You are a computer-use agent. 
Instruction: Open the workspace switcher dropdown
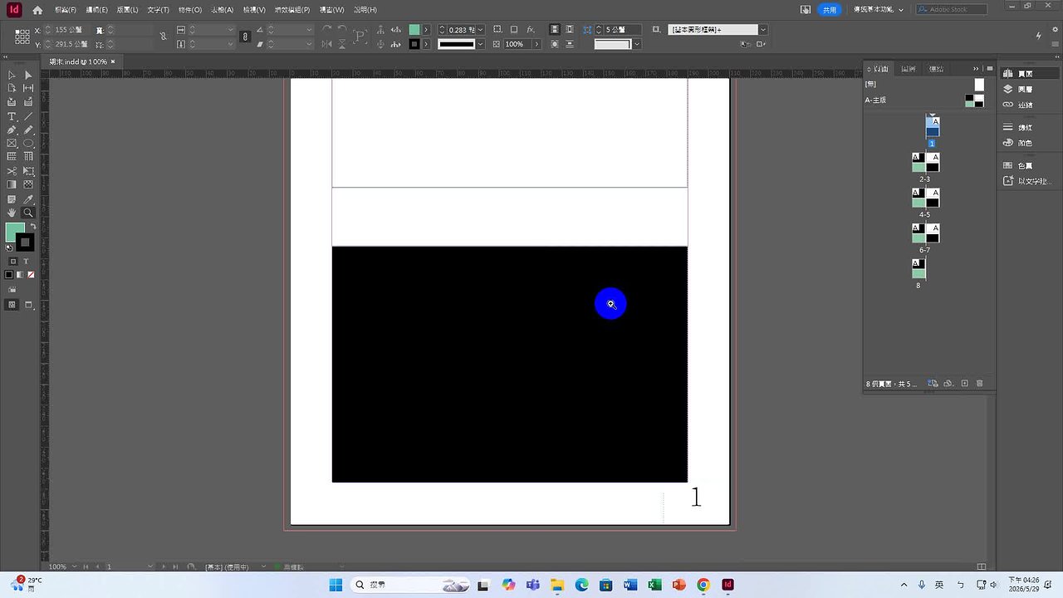879,10
